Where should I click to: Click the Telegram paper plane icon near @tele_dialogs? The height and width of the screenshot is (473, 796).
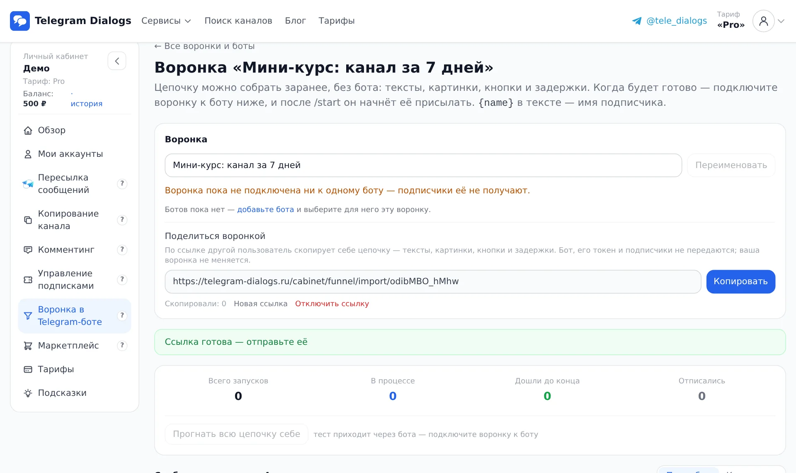pyautogui.click(x=637, y=21)
